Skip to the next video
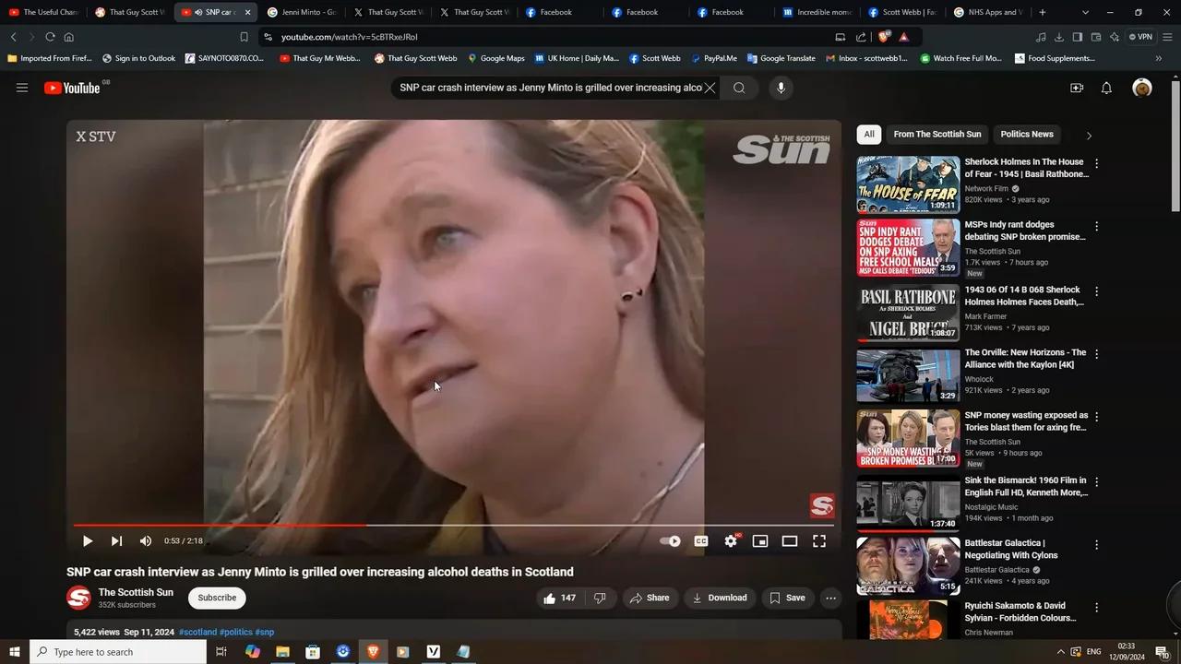 (x=116, y=541)
